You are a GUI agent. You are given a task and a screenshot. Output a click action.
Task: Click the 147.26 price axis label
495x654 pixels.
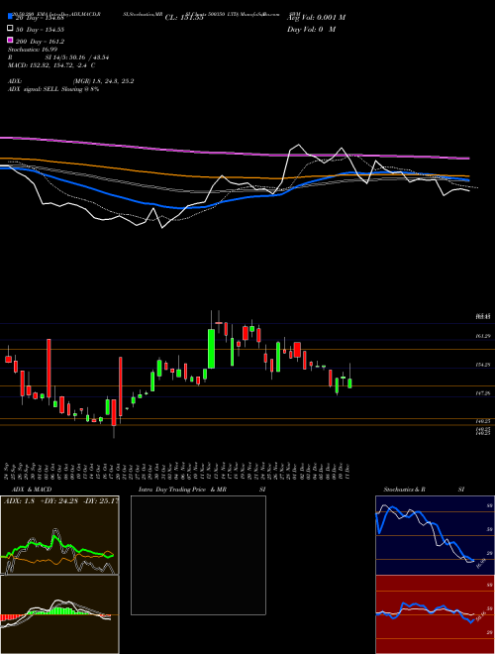483,393
